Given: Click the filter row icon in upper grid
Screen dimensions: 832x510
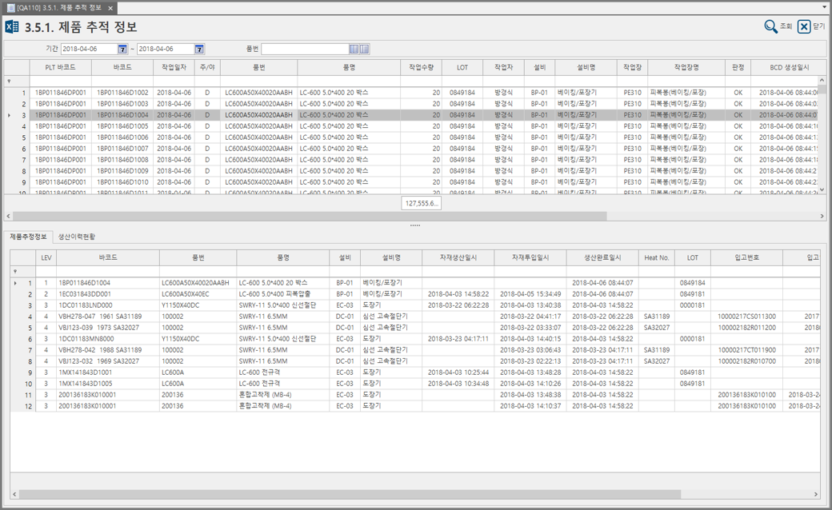Looking at the screenshot, I should tap(9, 81).
